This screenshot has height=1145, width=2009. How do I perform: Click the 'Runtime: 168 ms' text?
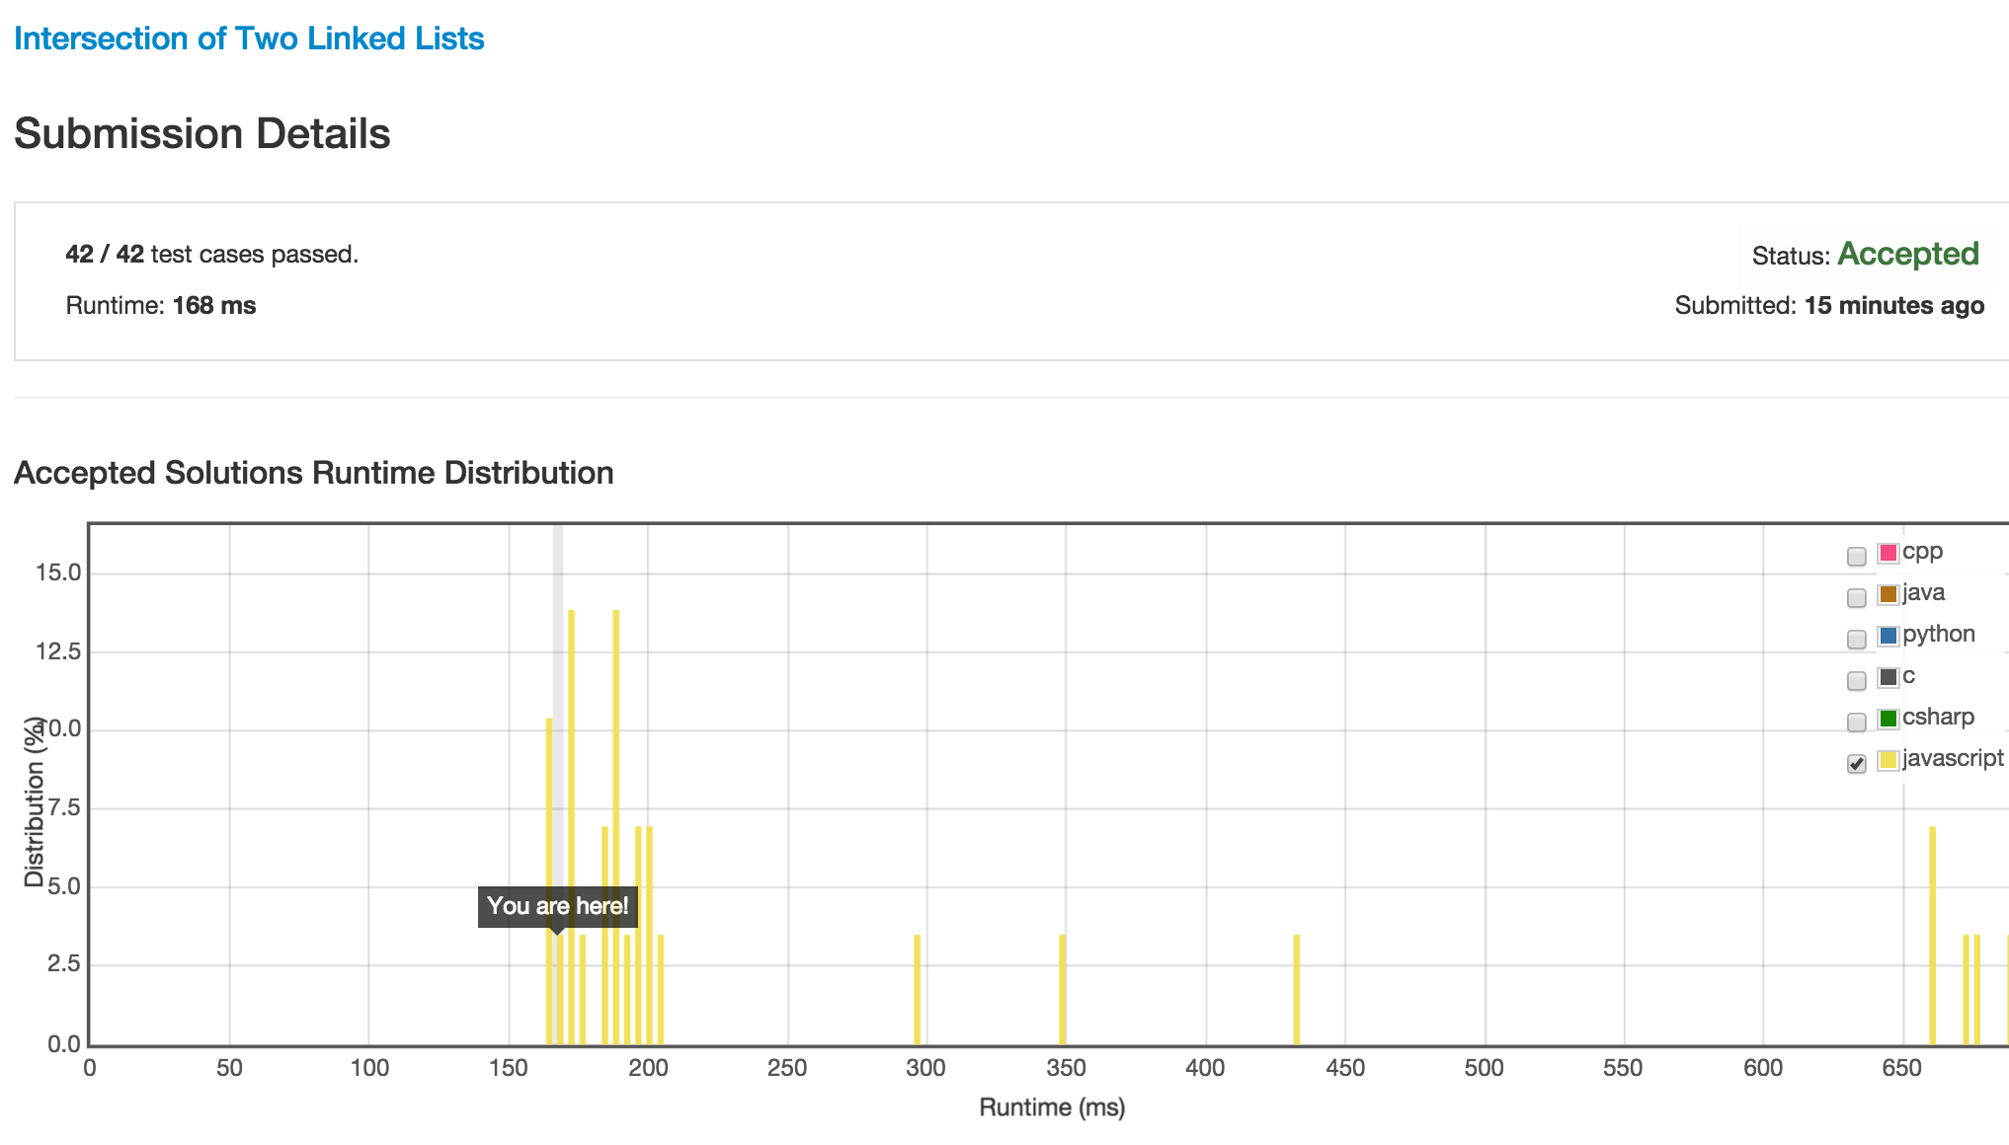coord(161,306)
